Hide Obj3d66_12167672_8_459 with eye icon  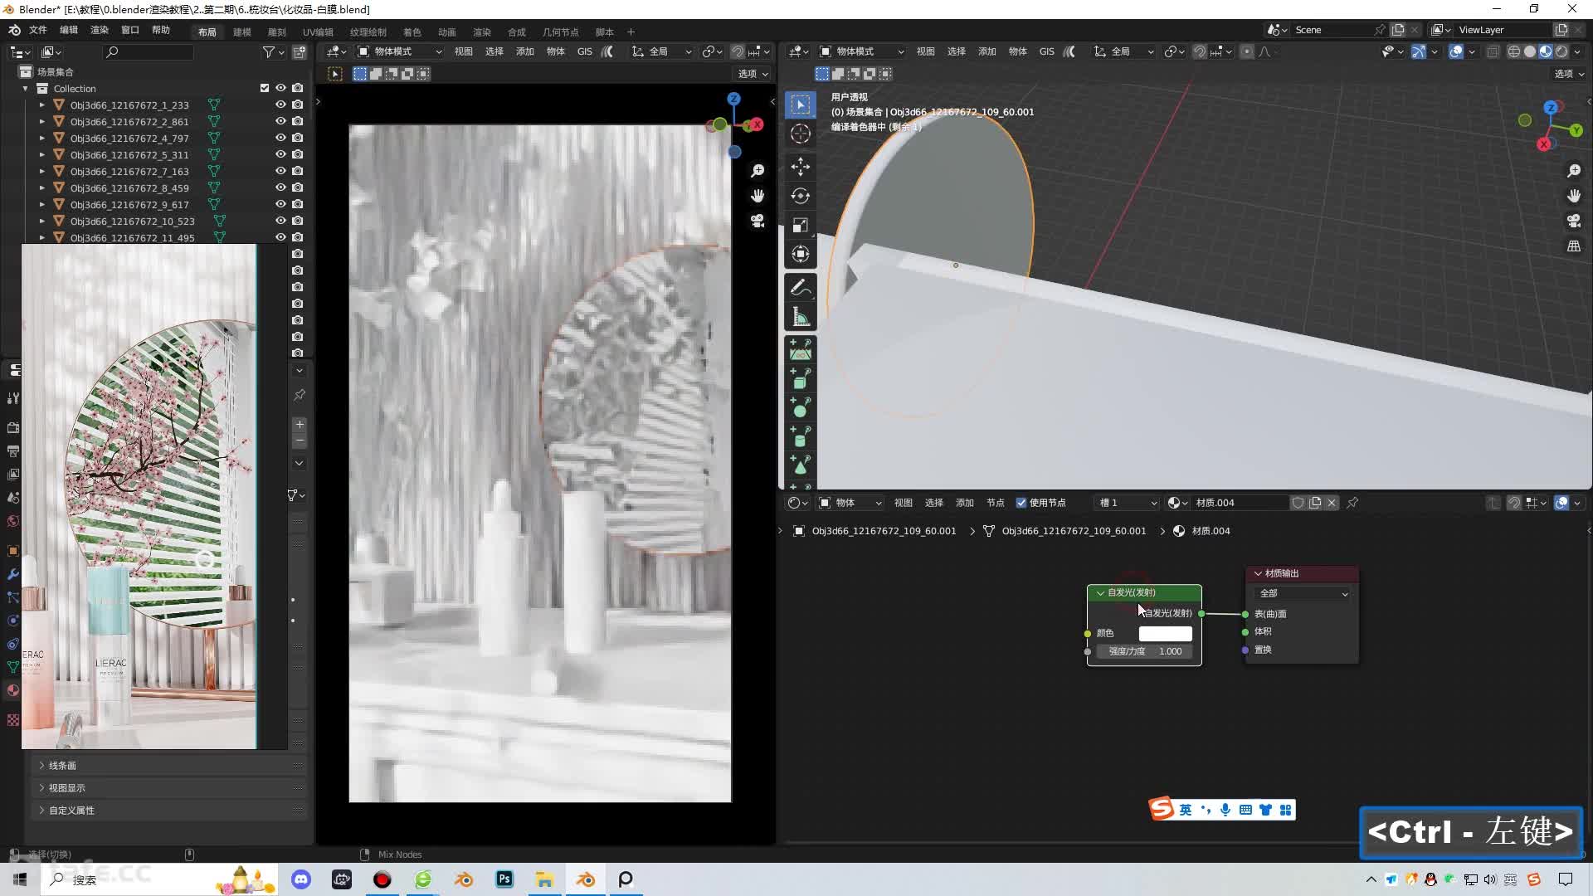[280, 187]
